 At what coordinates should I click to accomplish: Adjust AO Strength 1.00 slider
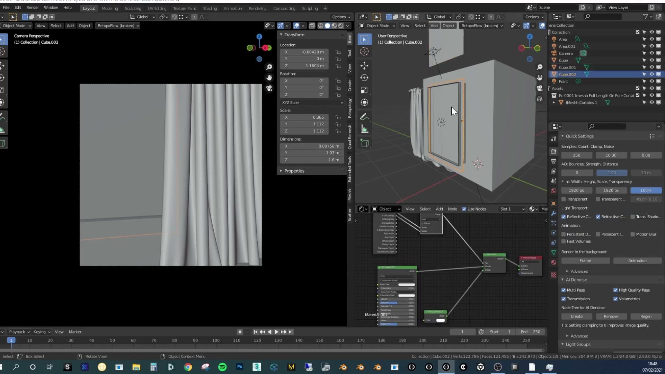pyautogui.click(x=612, y=173)
